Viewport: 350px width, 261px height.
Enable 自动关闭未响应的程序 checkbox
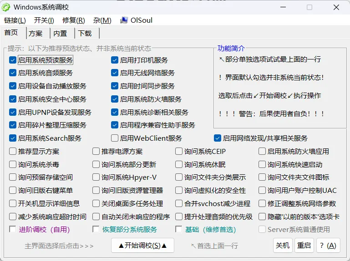coord(96,217)
